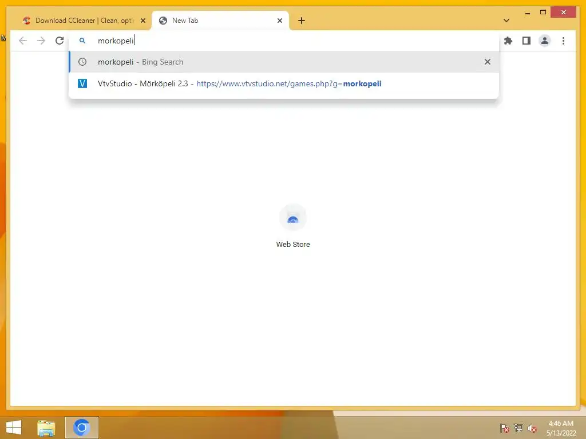Remove the morkopeli Bing Search suggestion

pos(488,62)
